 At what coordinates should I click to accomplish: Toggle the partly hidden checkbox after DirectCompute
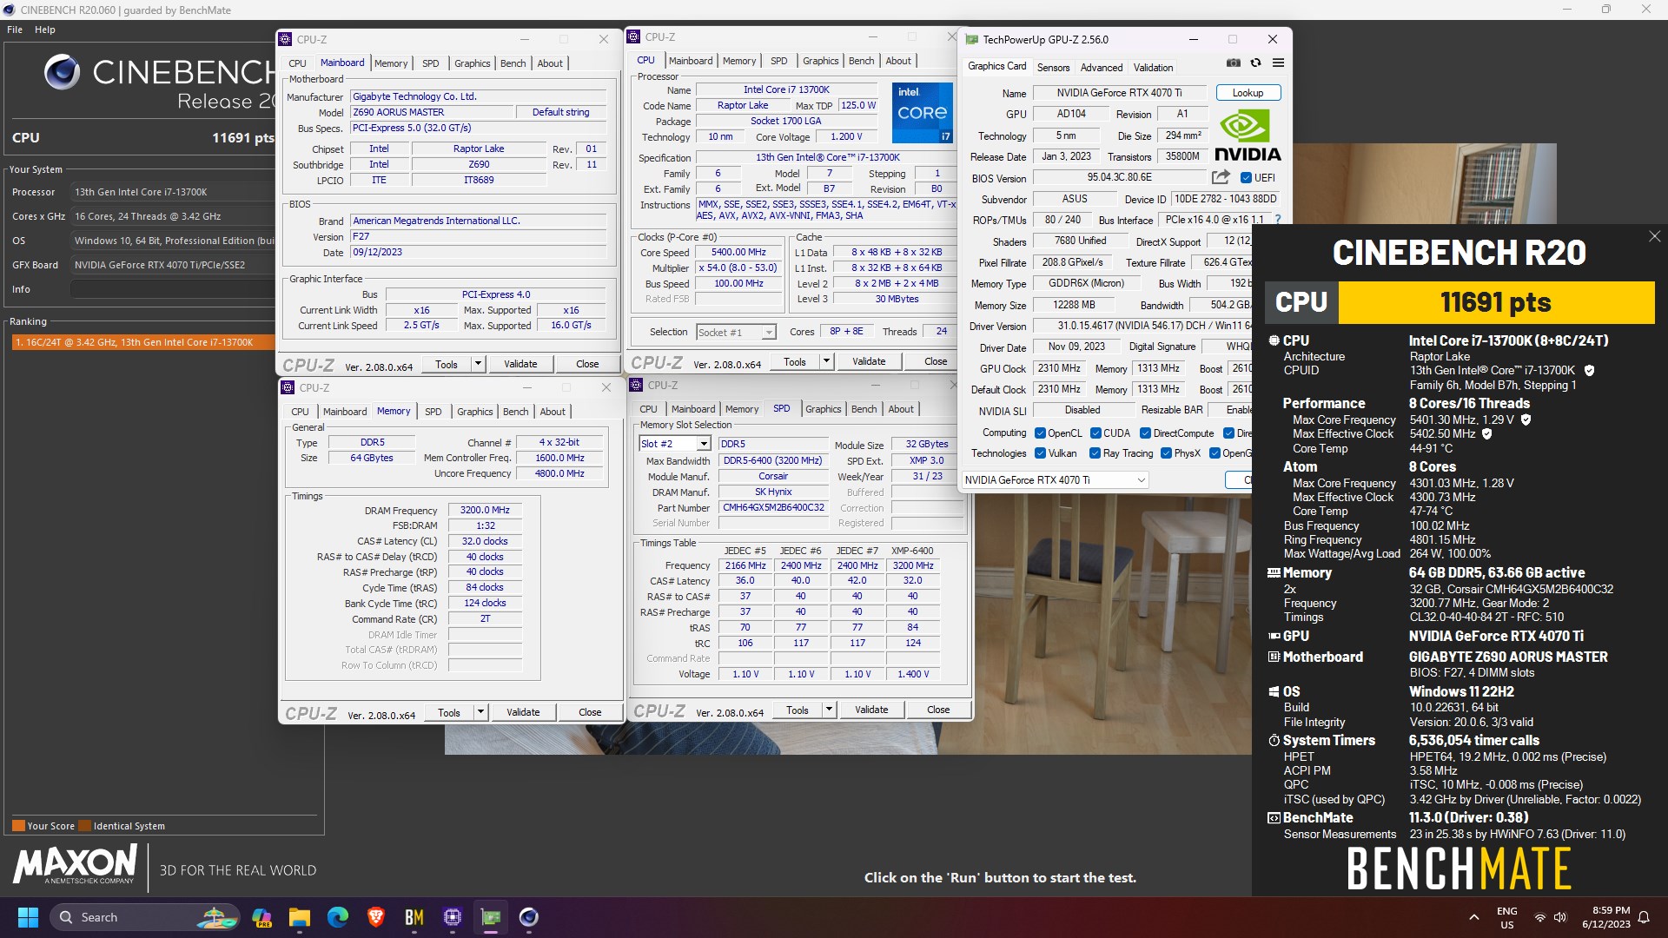1228,433
